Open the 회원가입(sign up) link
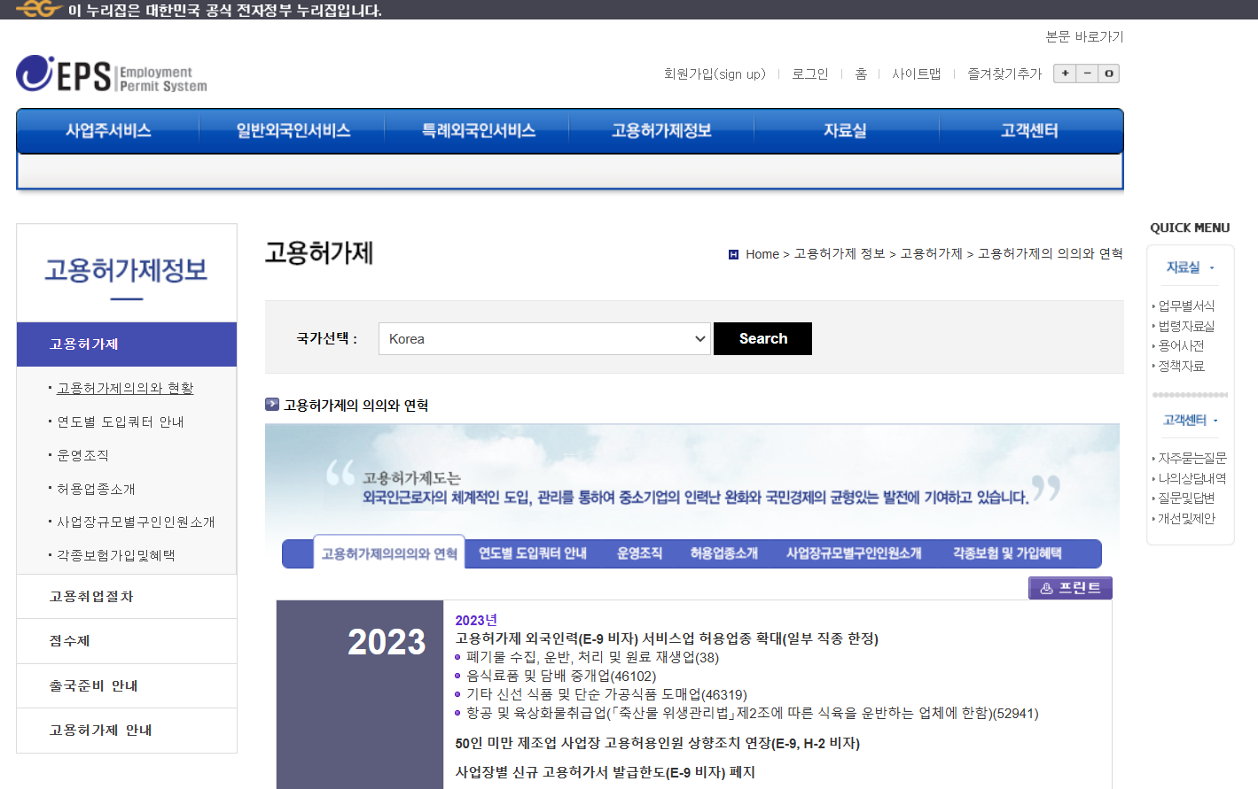This screenshot has height=789, width=1258. point(713,74)
